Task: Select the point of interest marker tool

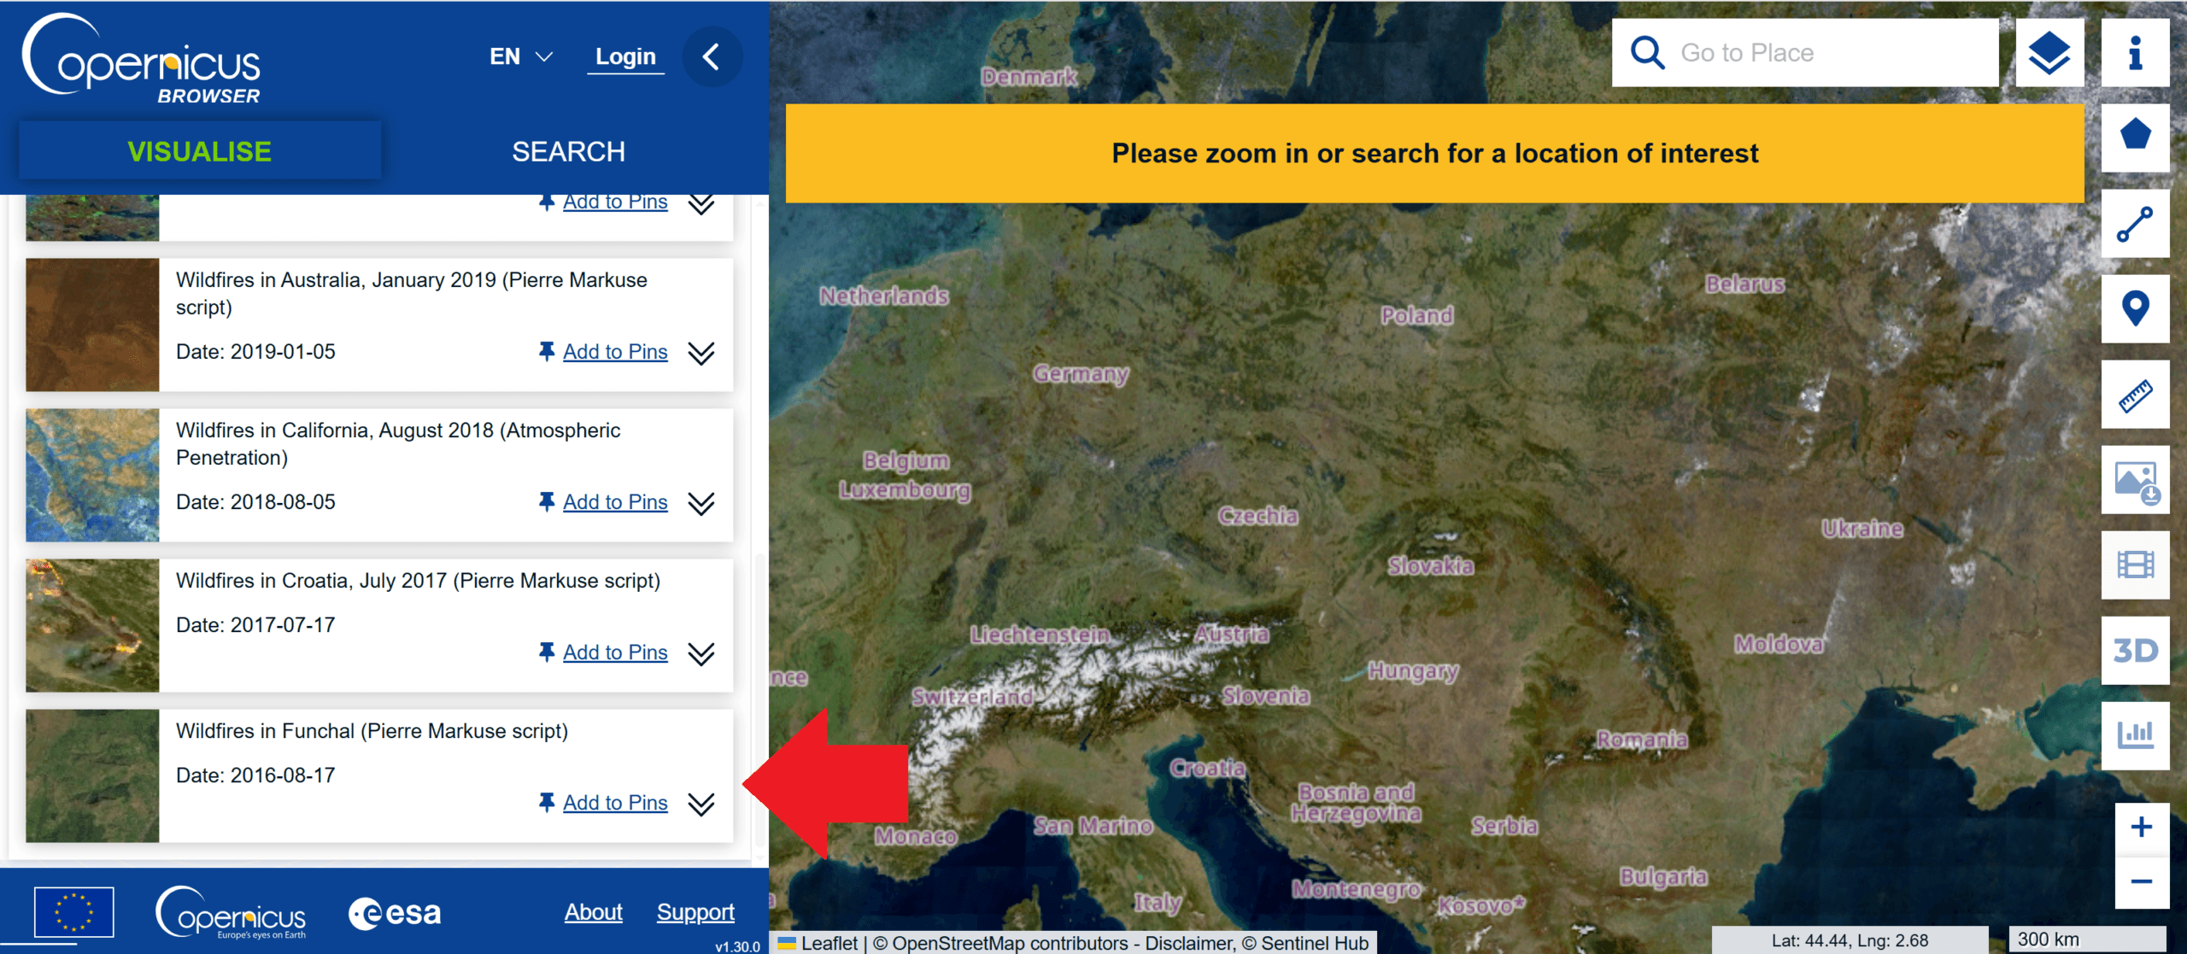Action: [x=2134, y=308]
